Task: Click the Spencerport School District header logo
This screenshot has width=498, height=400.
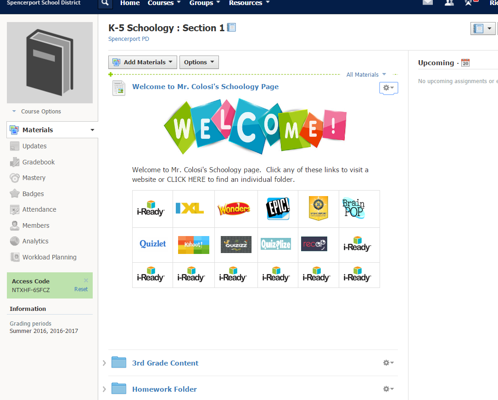Action: point(44,3)
